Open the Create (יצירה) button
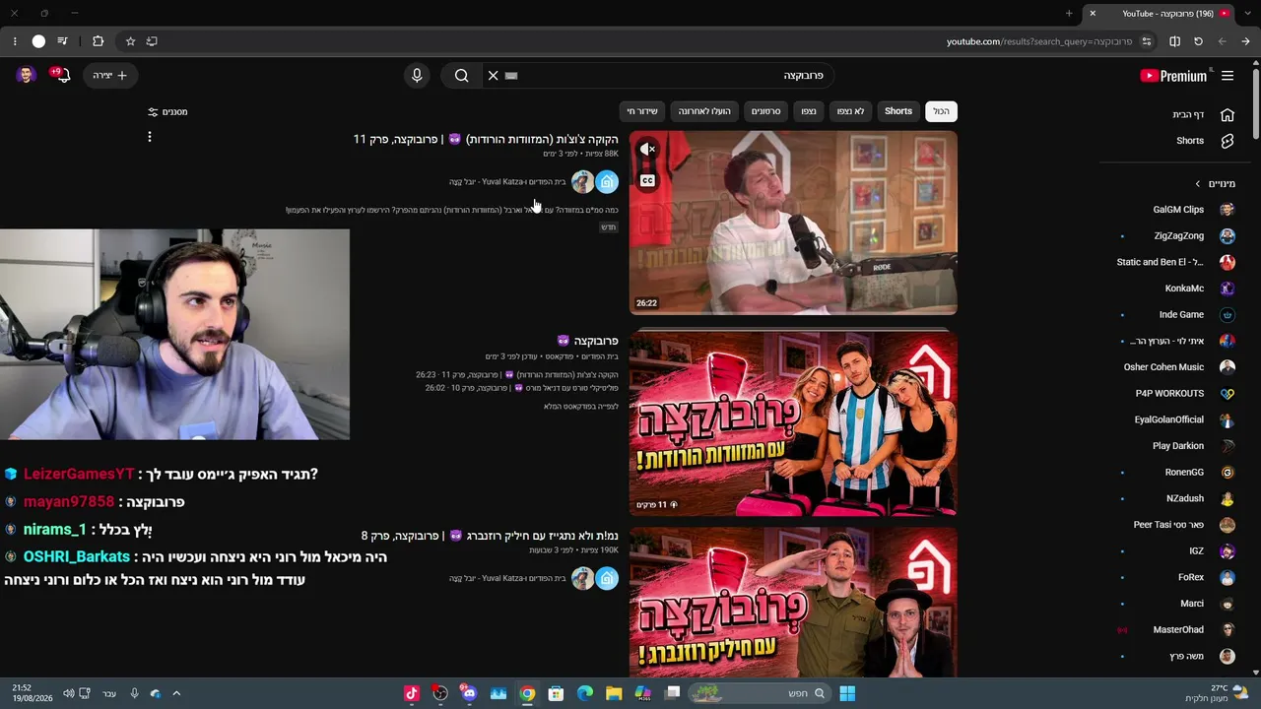 (110, 75)
